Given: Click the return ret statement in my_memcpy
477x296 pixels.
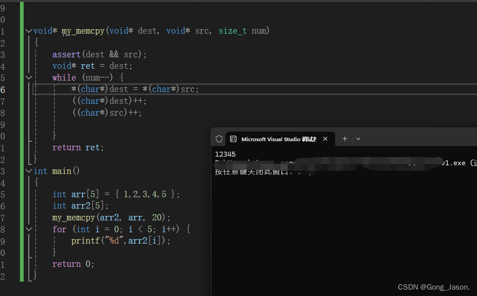Looking at the screenshot, I should tap(77, 147).
